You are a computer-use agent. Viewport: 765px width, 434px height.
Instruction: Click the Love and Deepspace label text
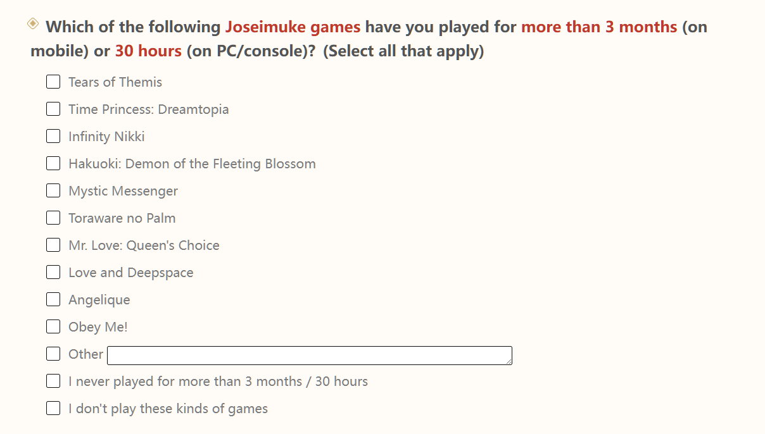(130, 273)
